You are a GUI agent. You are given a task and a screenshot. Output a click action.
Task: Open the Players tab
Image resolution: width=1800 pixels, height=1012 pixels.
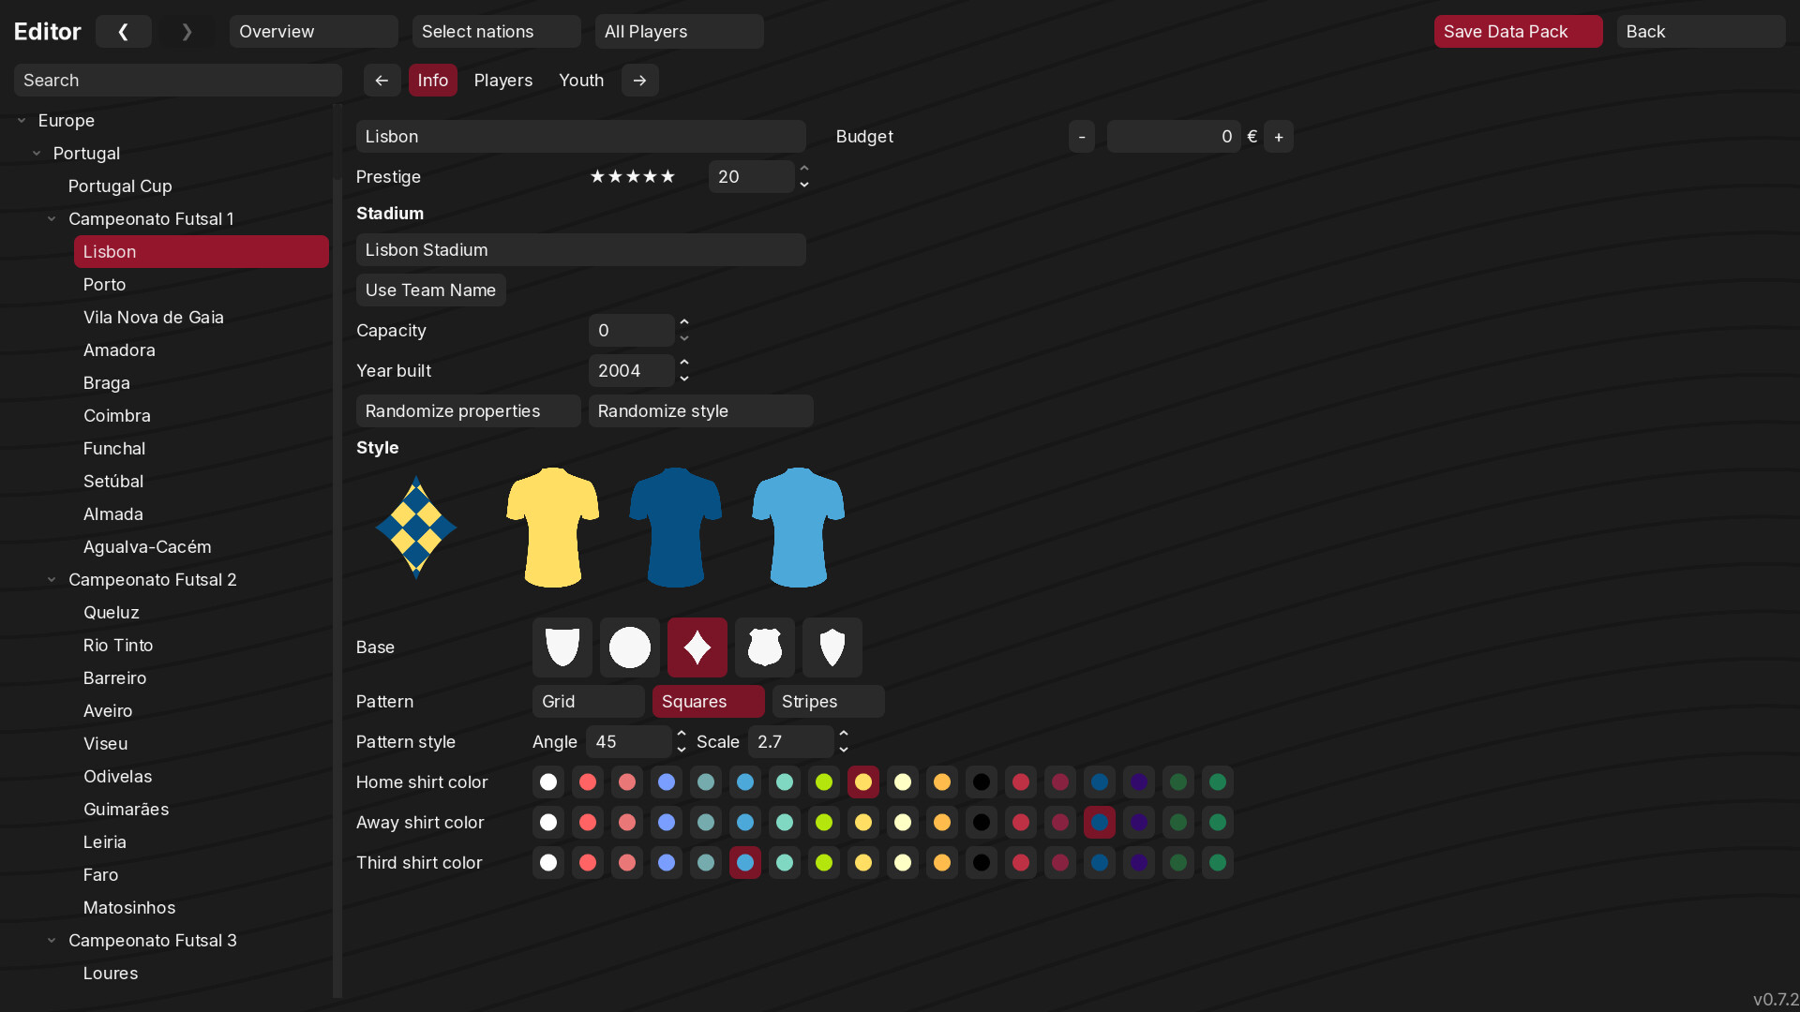click(503, 80)
